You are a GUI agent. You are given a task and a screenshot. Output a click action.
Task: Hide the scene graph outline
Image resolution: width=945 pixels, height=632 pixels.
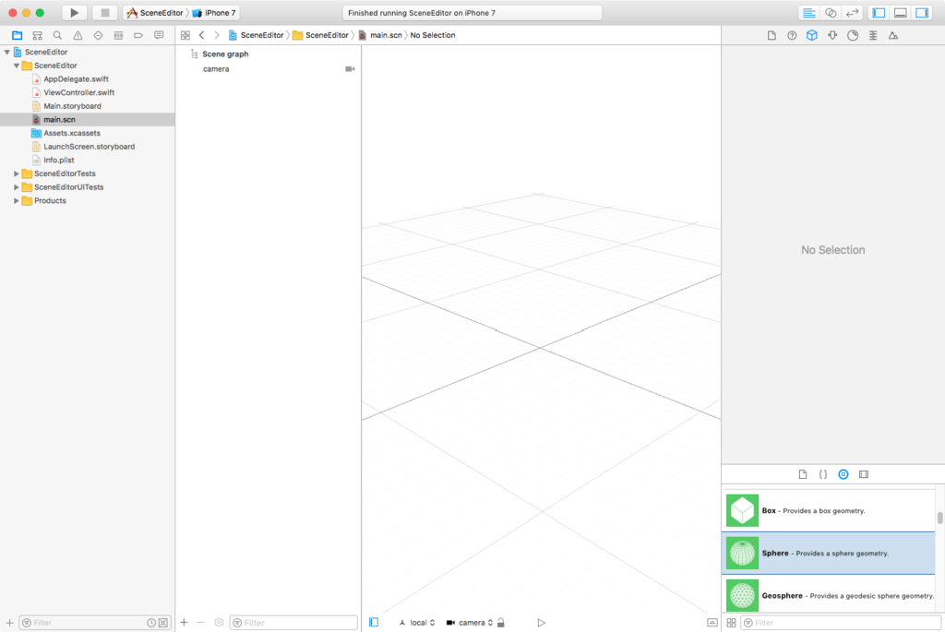pos(374,623)
